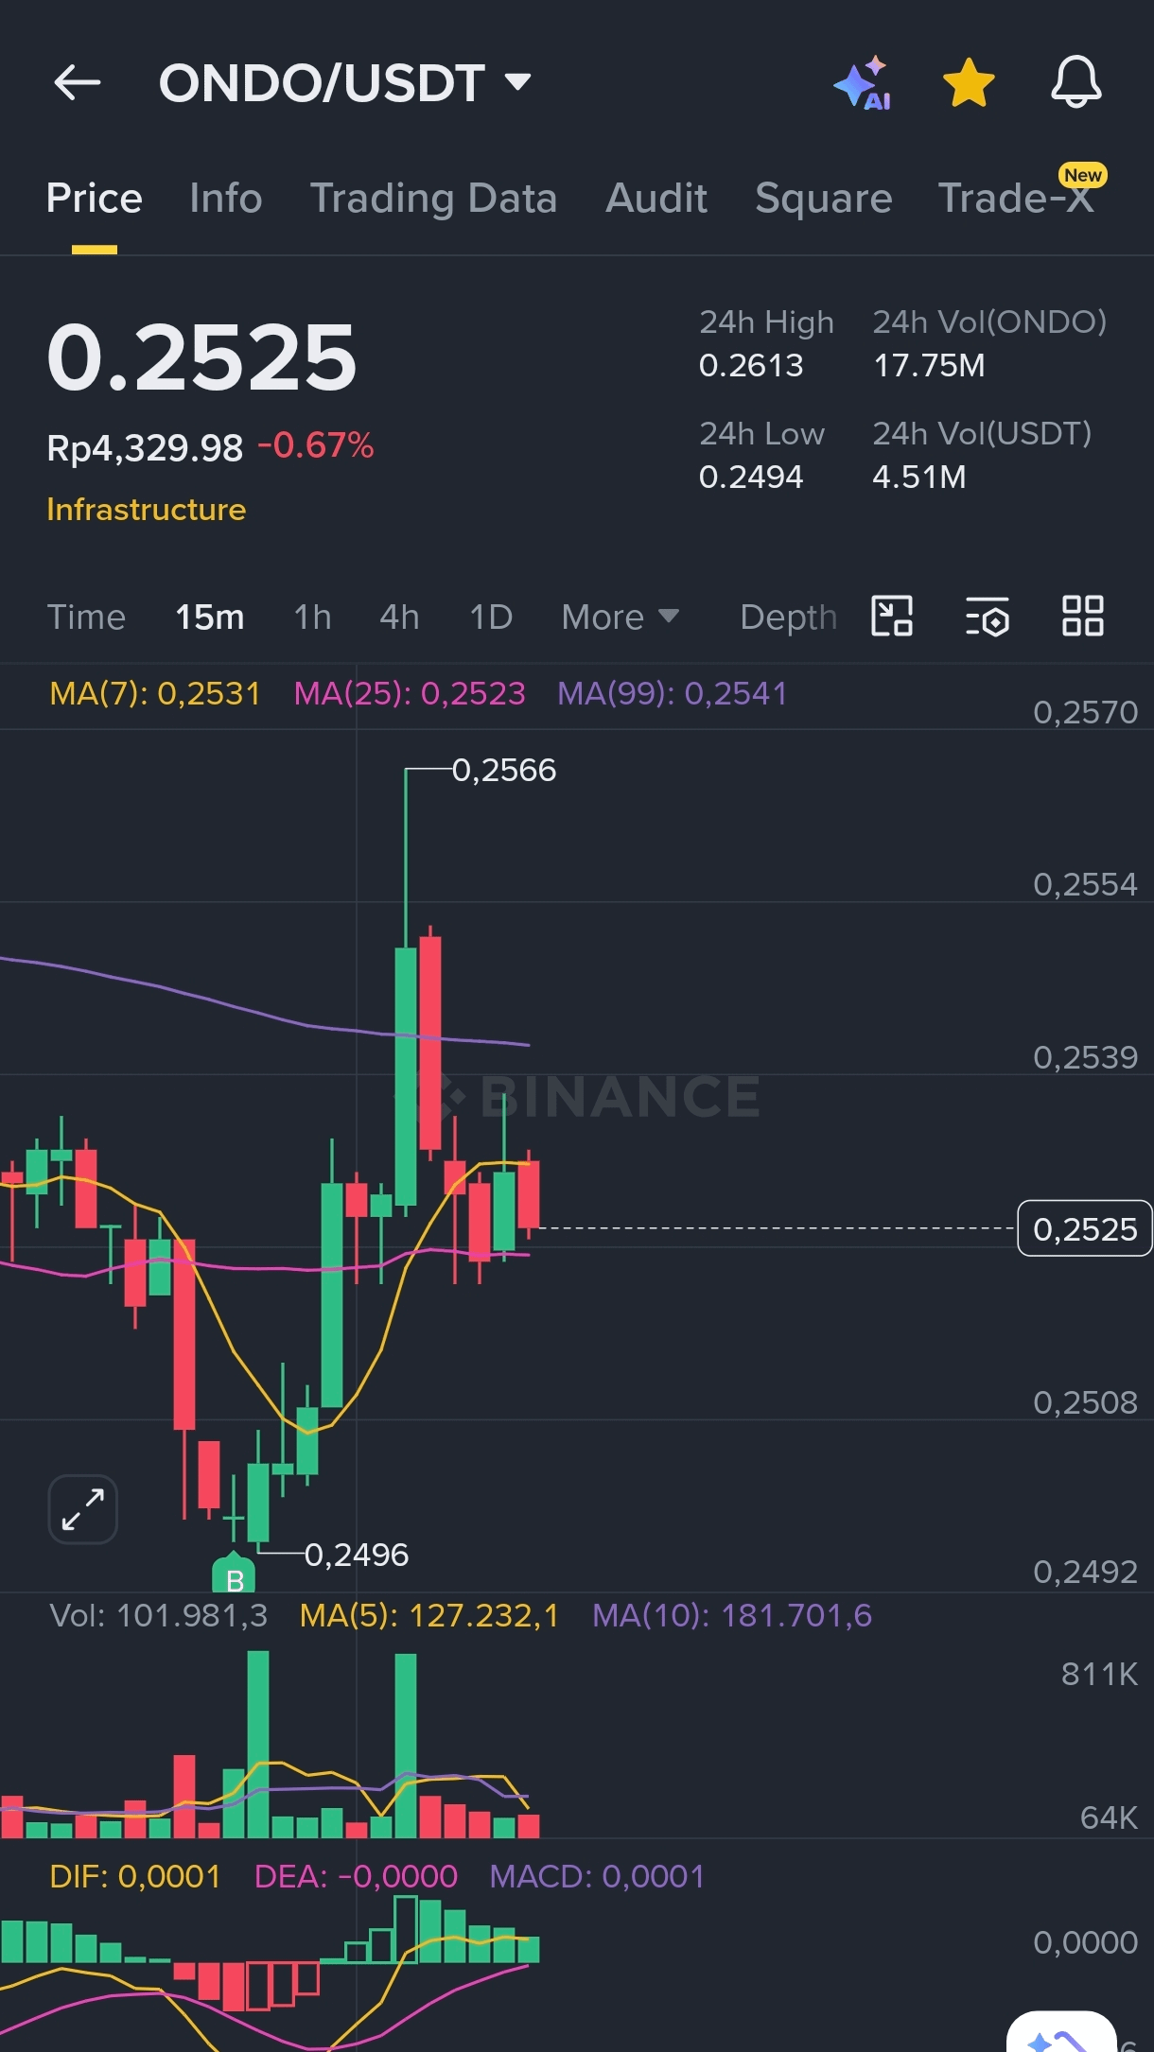The height and width of the screenshot is (2052, 1154).
Task: Open the Trading Data tab
Action: (x=433, y=199)
